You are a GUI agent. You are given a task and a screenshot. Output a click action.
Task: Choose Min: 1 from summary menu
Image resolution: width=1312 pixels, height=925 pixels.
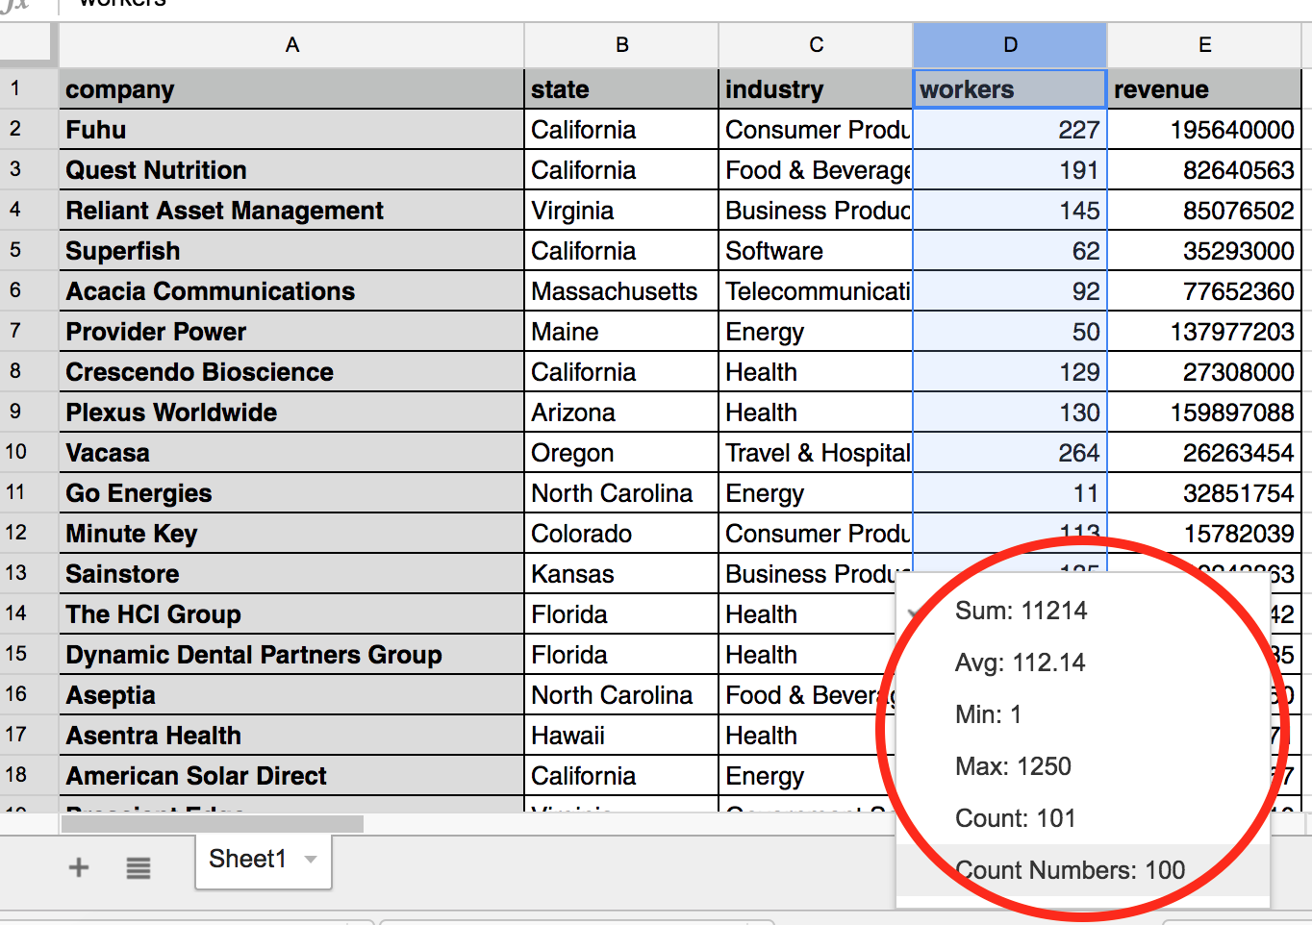1083,714
